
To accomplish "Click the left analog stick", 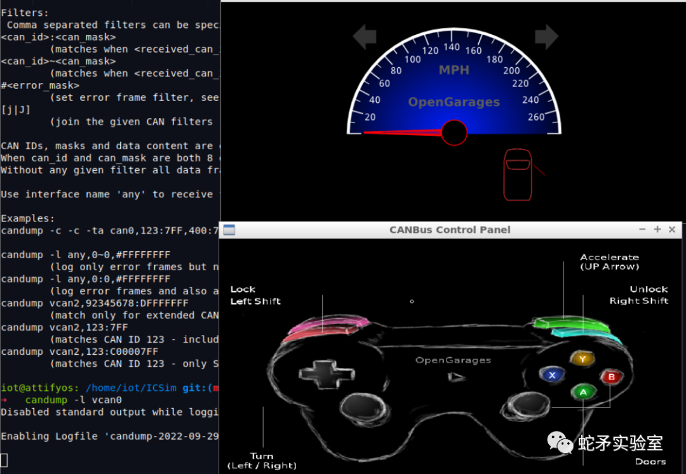I will (365, 408).
